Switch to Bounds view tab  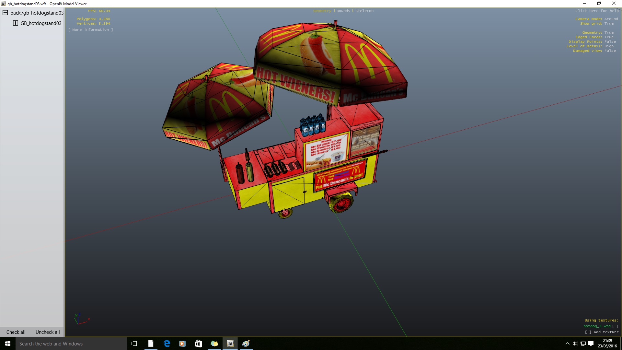click(343, 11)
